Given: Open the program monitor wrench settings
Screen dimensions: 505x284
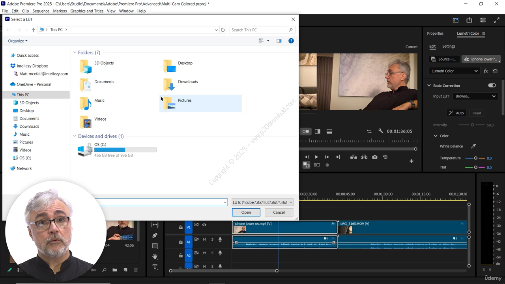Looking at the screenshot, I should (380, 131).
